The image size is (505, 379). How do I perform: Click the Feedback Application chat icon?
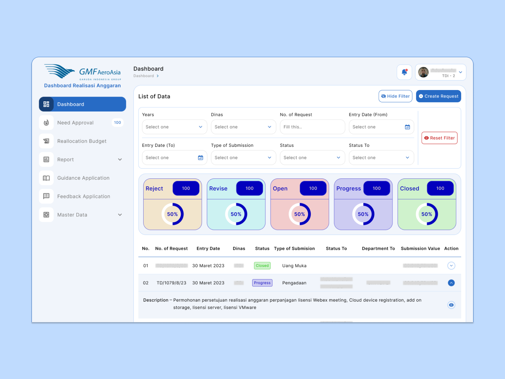pos(46,196)
